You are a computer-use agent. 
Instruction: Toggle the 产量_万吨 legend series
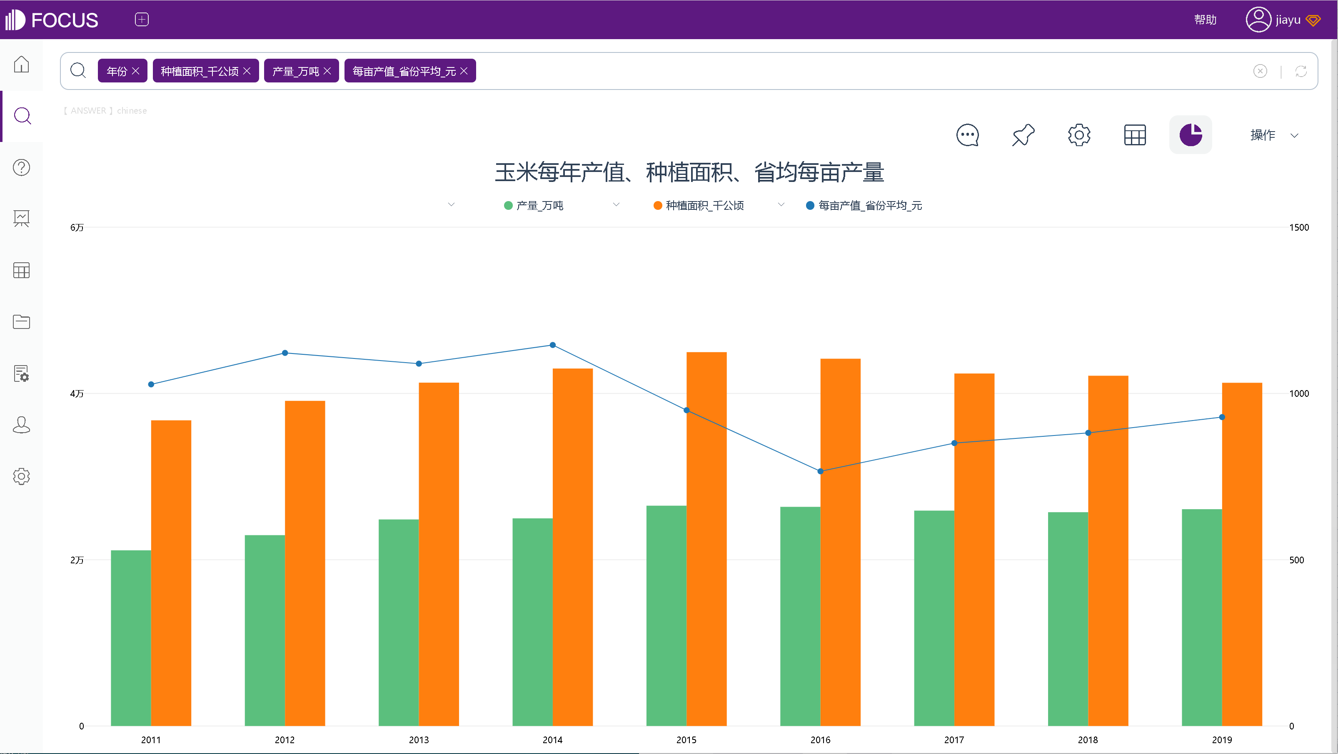point(534,206)
